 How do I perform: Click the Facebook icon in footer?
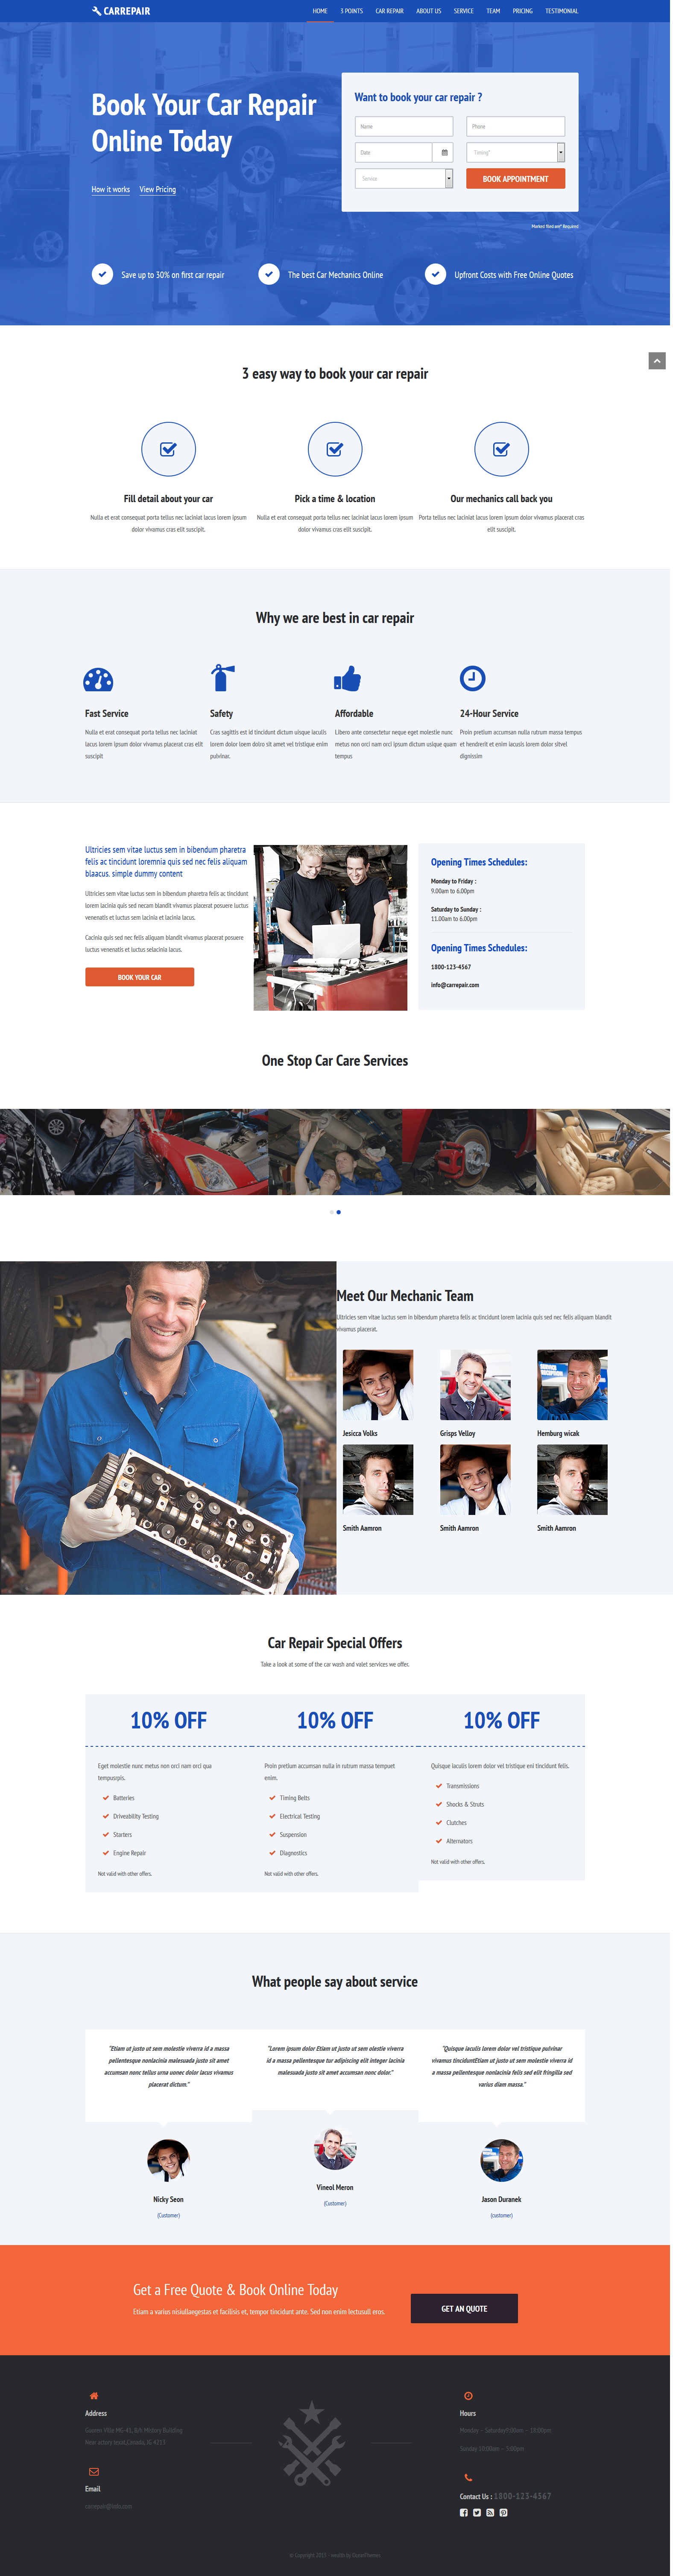click(x=464, y=2512)
